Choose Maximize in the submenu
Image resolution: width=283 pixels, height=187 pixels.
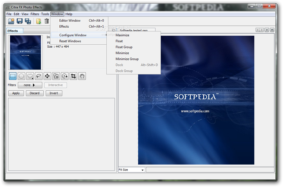[x=134, y=35]
